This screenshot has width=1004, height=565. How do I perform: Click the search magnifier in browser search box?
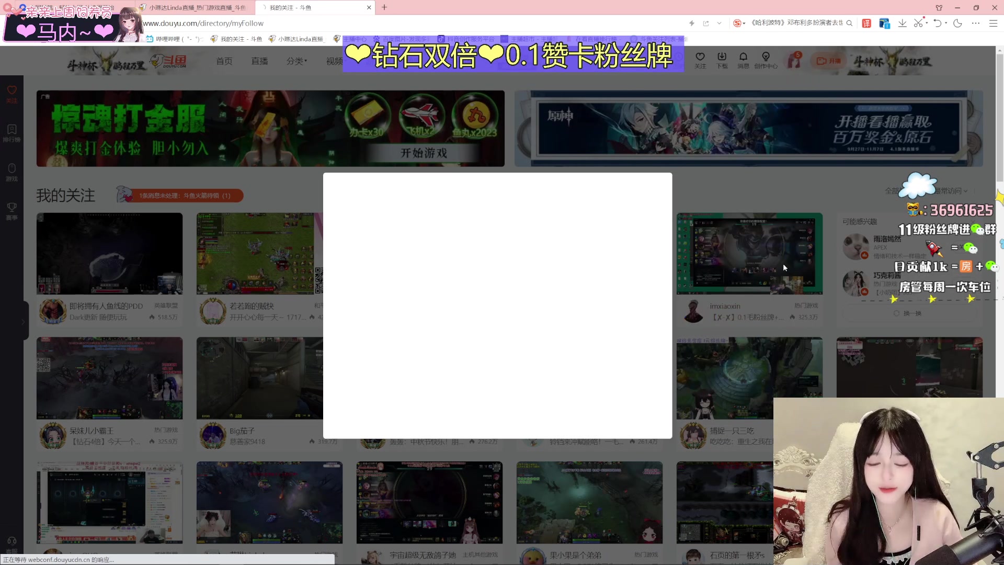point(849,23)
